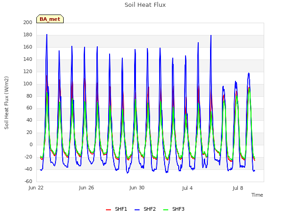The height and width of the screenshot is (218, 291).
Task: Click the red SHF1 legend color line
Action: pyautogui.click(x=108, y=210)
